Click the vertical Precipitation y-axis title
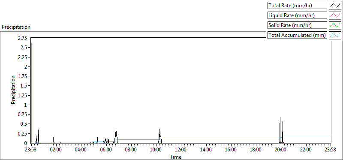The image size is (343, 160). pyautogui.click(x=13, y=90)
